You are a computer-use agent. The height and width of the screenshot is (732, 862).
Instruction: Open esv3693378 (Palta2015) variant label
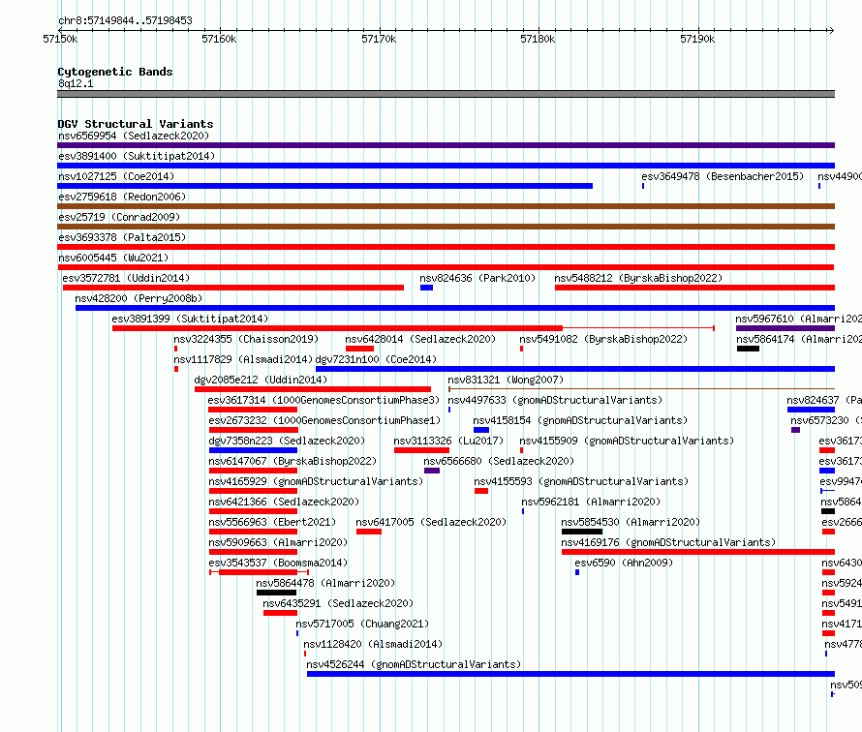click(122, 237)
